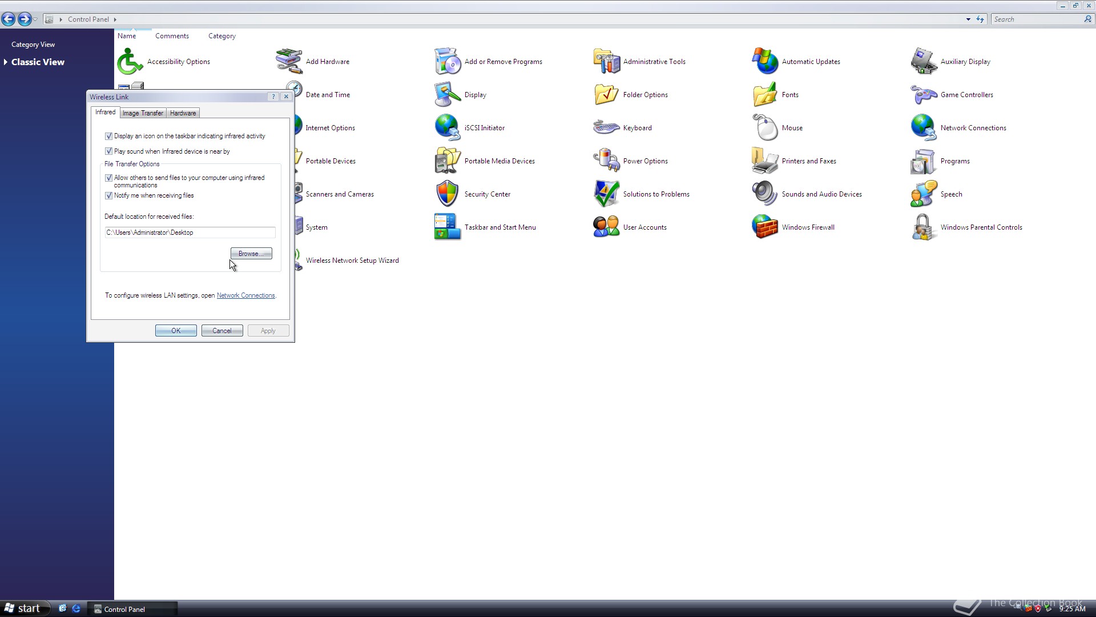Uncheck the taskbar infrared activity icon option
Viewport: 1096px width, 617px height.
coord(108,137)
